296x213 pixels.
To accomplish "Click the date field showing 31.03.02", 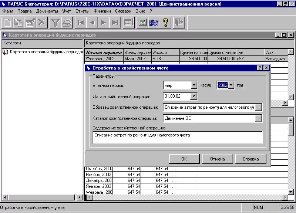I will [177, 96].
